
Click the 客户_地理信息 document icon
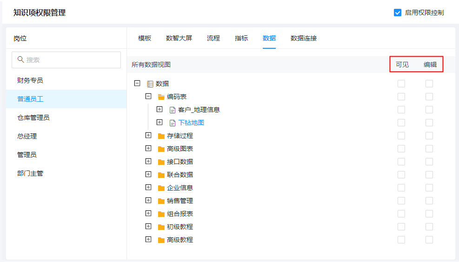click(173, 110)
